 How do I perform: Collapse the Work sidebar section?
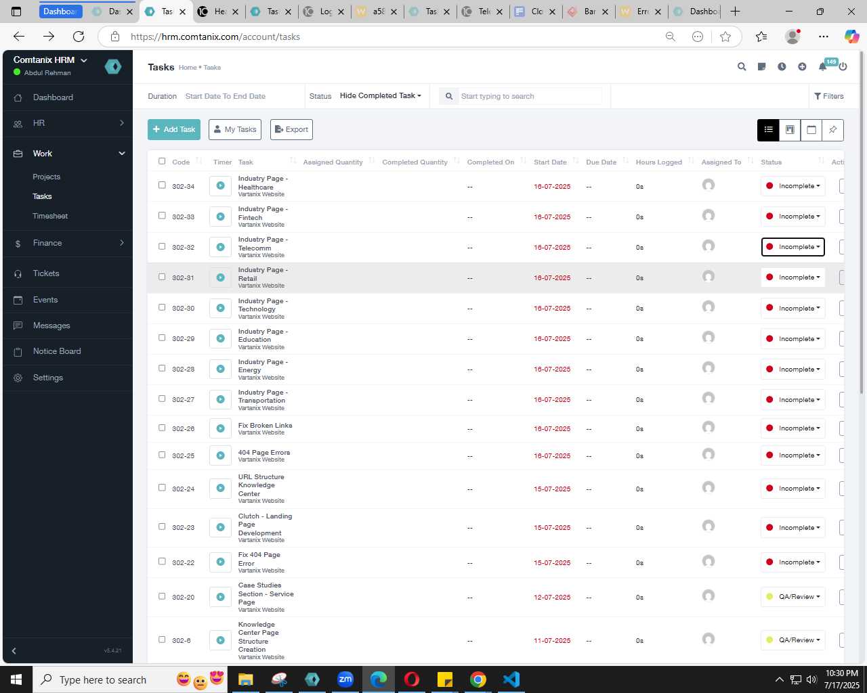(x=68, y=154)
